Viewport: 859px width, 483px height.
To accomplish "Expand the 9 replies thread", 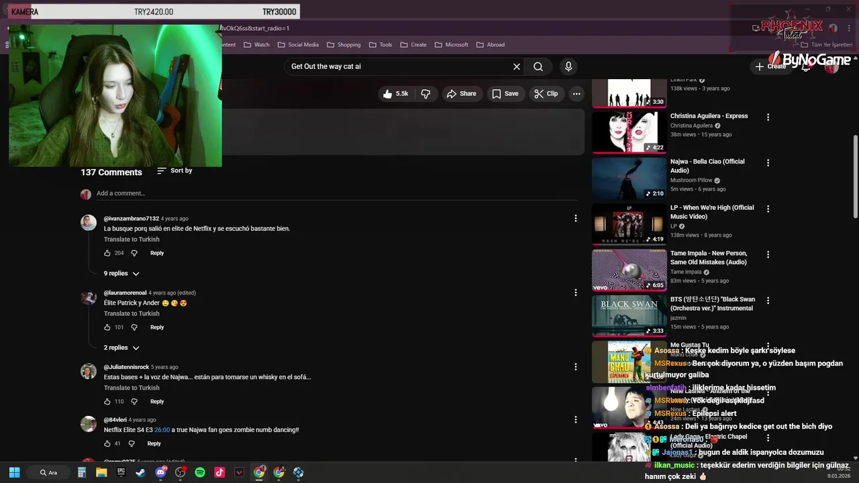I will 121,274.
